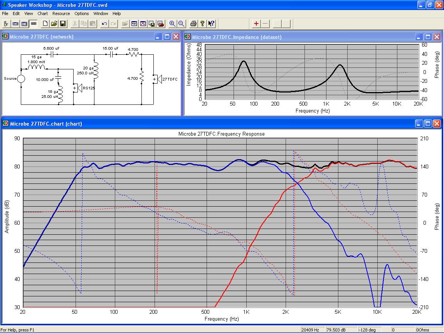Click the Redo toolbar arrow
Image resolution: width=444 pixels, height=333 pixels.
113,24
